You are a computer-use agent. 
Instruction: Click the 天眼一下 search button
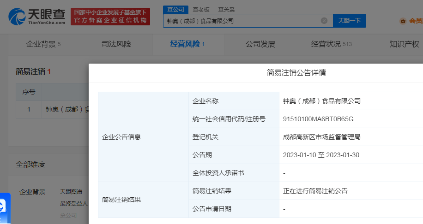pos(350,21)
